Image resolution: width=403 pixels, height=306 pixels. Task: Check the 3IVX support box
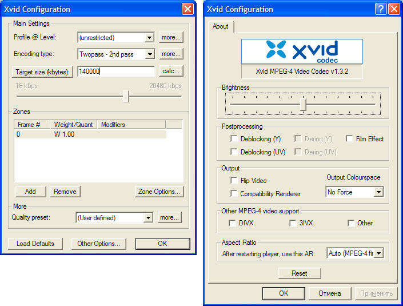(293, 223)
